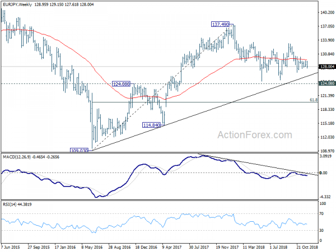Click the 130.840 price axis value

(x=327, y=54)
